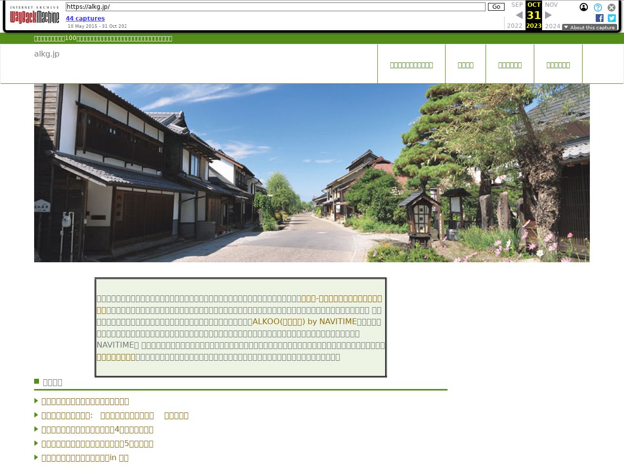
Task: Open the Wayback help question-mark icon
Action: (598, 7)
